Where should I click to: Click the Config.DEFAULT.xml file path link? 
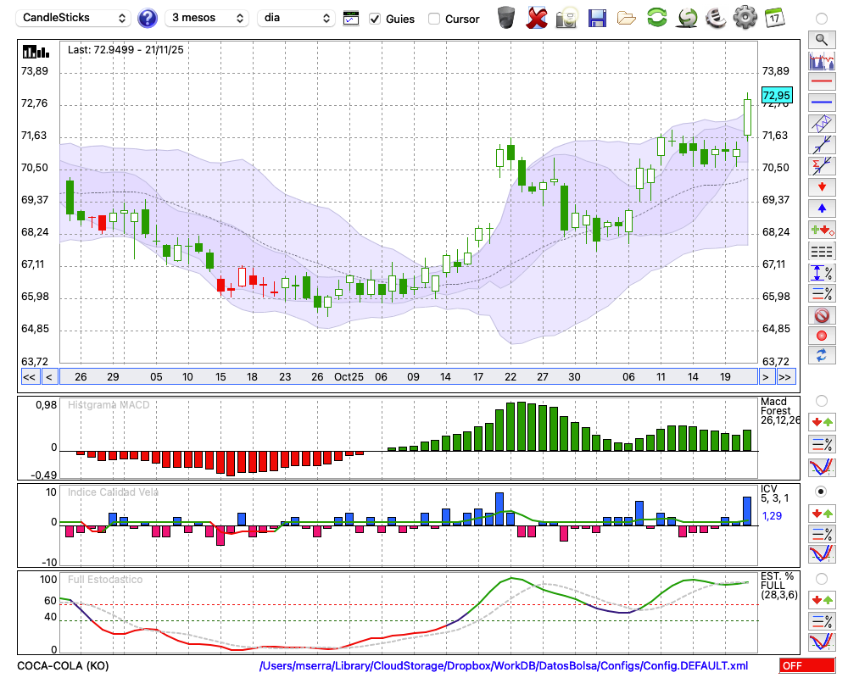pos(504,666)
